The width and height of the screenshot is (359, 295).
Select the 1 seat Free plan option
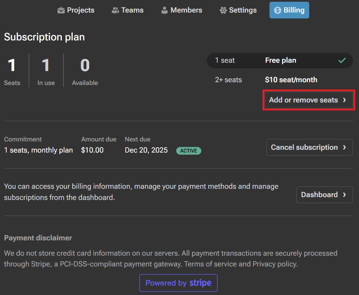pos(280,61)
